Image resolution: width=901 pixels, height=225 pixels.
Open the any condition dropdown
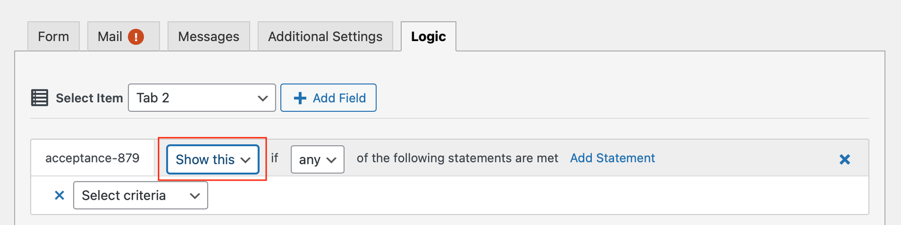[317, 159]
